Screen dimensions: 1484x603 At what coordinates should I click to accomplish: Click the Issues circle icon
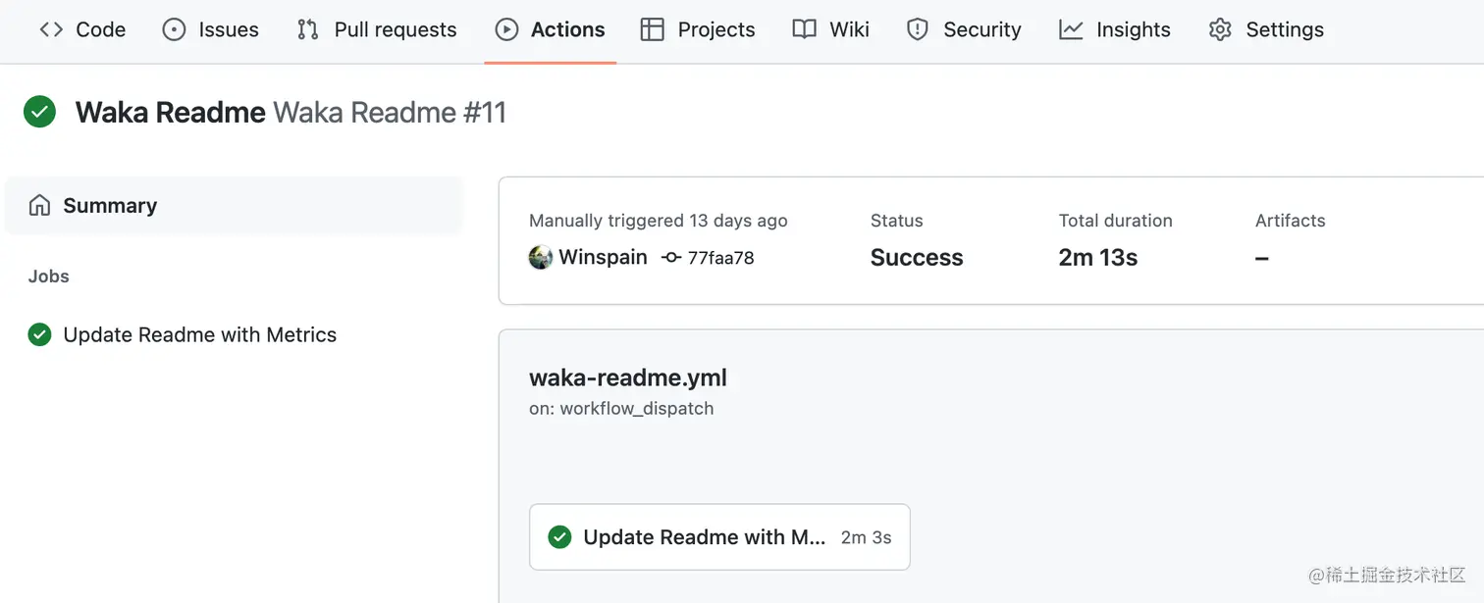coord(174,29)
